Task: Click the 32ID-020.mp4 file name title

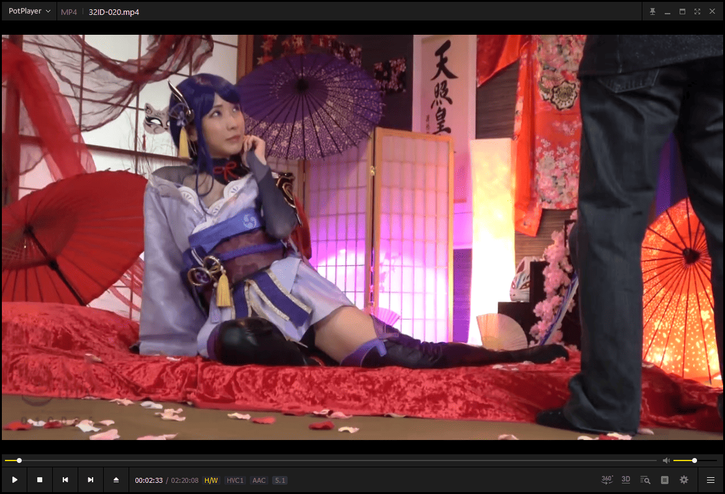Action: (114, 12)
